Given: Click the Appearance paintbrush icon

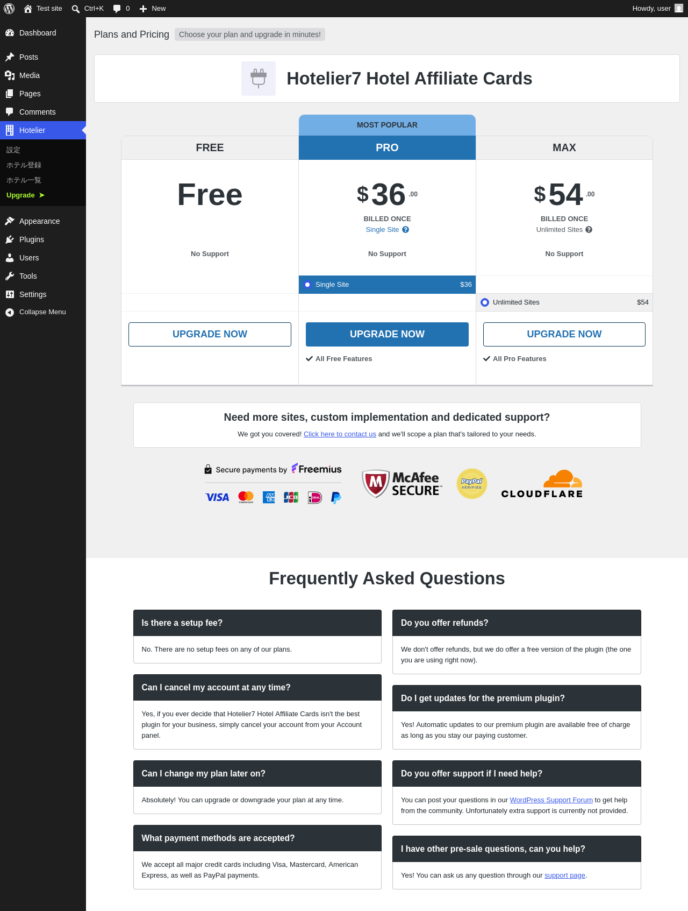Looking at the screenshot, I should tap(10, 221).
